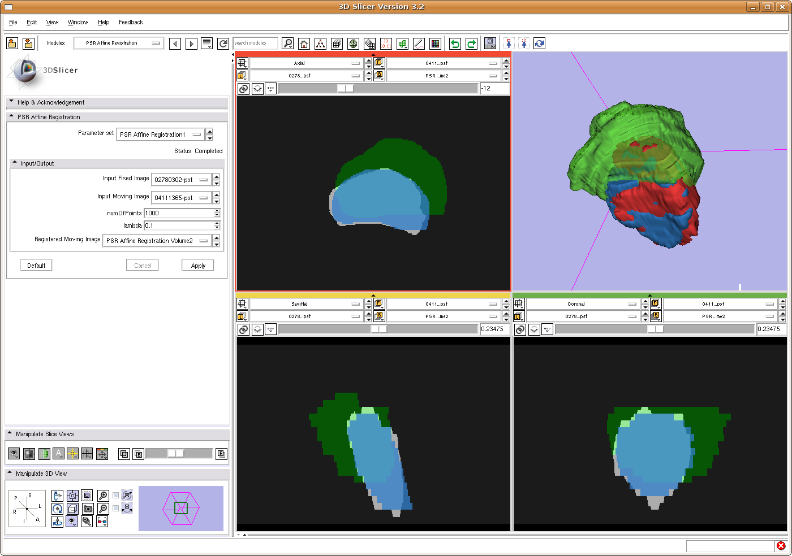The height and width of the screenshot is (556, 792).
Task: Open the Input Fixed Image dropdown
Action: click(181, 180)
